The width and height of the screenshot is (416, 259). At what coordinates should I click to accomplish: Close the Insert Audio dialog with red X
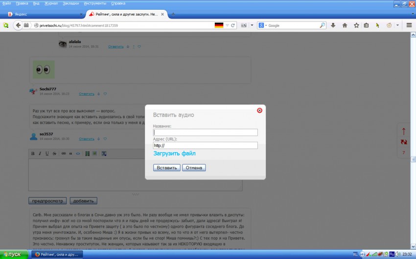coord(259,110)
